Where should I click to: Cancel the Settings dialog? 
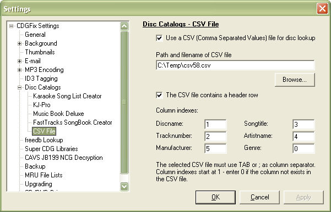259,197
